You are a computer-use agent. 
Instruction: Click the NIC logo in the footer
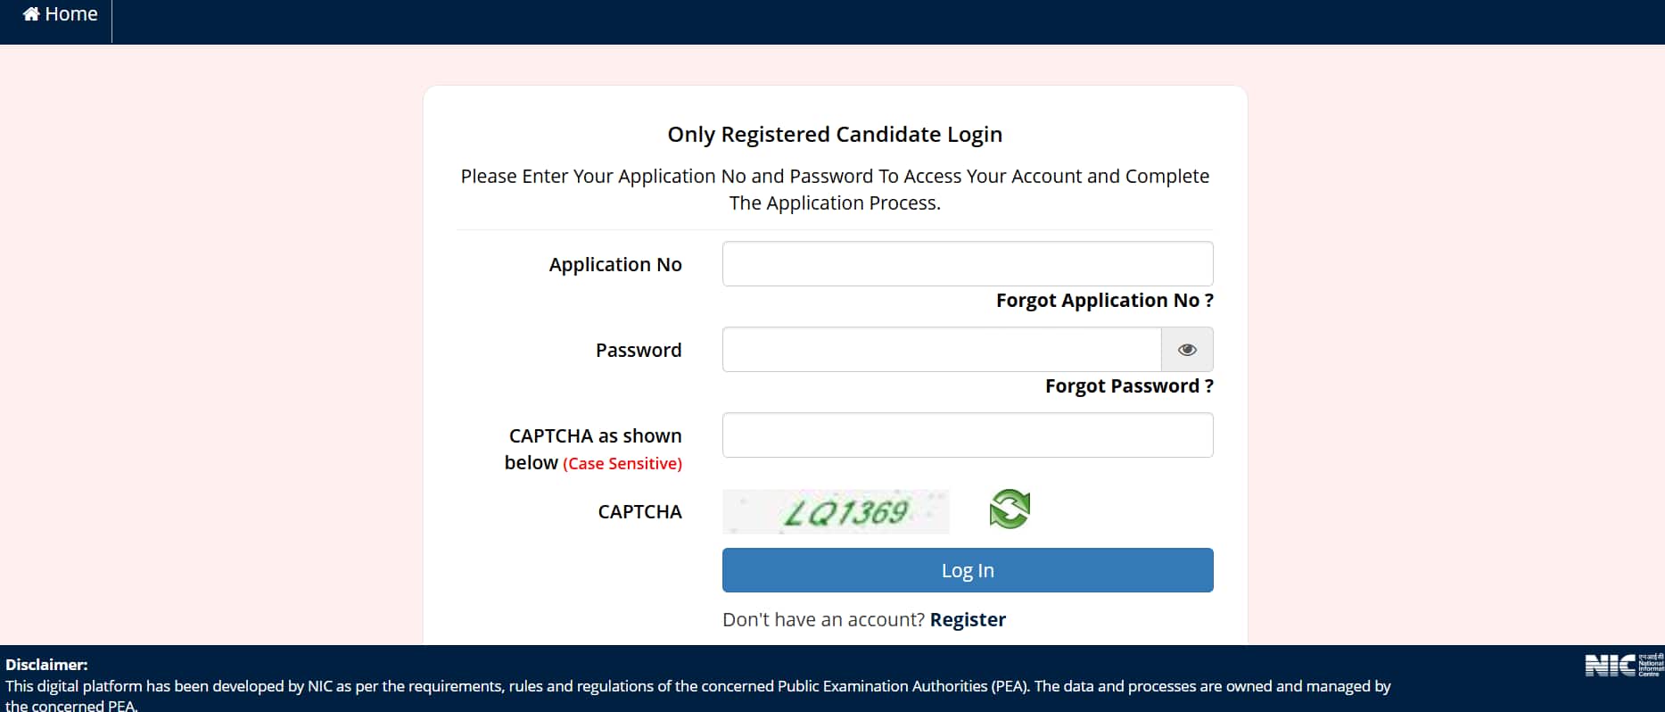click(1622, 666)
